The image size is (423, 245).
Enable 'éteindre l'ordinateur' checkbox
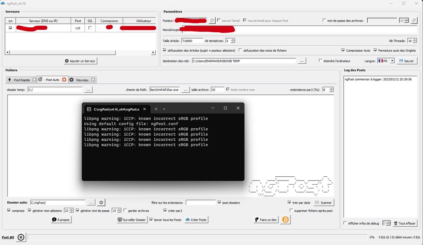321,60
